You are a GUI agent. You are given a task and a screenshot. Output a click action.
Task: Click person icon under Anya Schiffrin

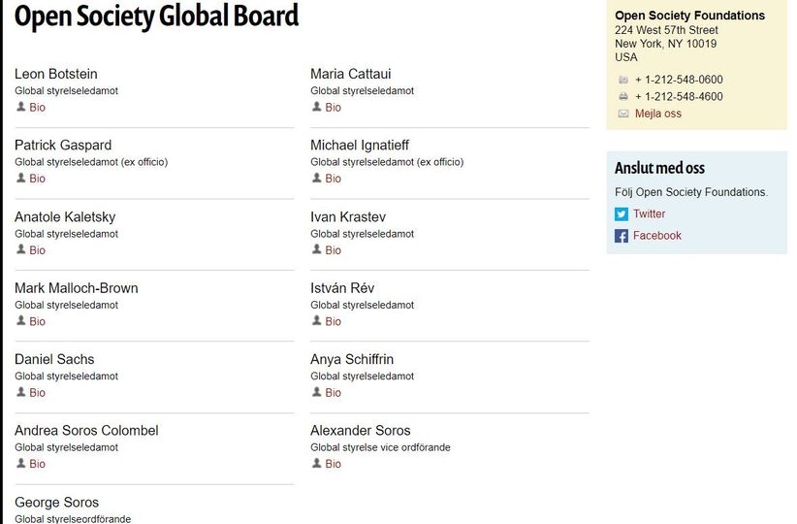click(x=316, y=392)
